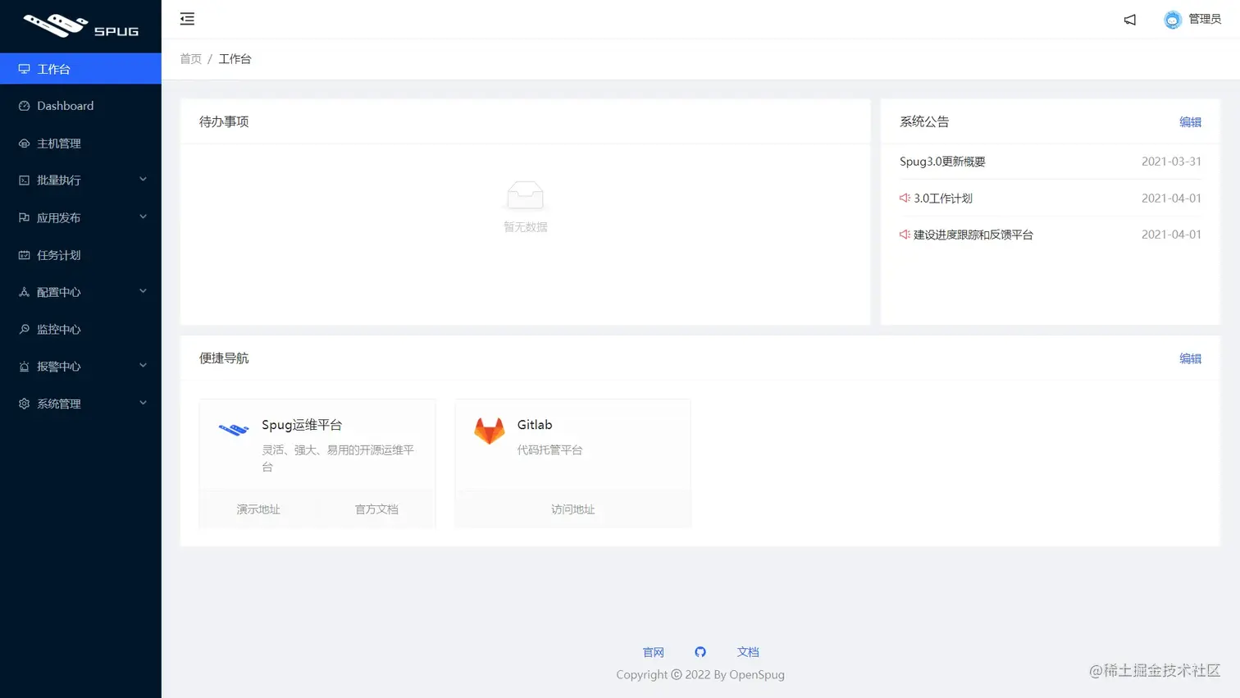
Task: Open the GitHub icon in footer
Action: (x=700, y=652)
